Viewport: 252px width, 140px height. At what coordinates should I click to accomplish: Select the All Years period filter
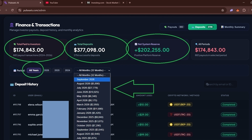[34, 70]
